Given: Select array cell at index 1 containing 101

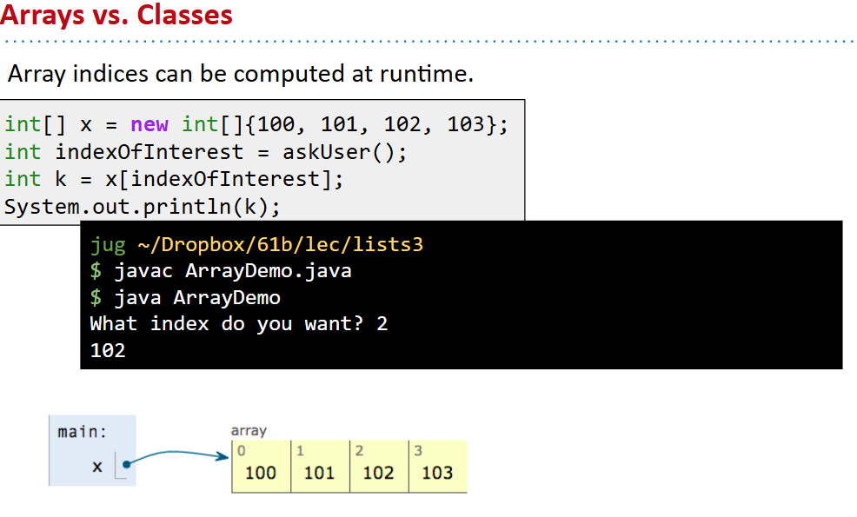Looking at the screenshot, I should tap(320, 467).
